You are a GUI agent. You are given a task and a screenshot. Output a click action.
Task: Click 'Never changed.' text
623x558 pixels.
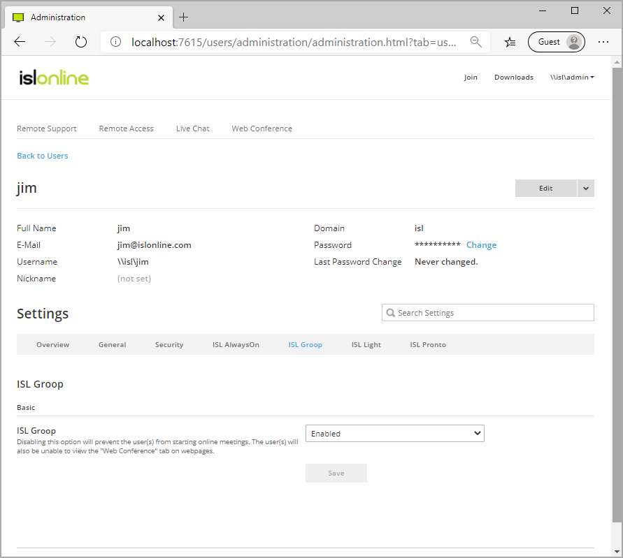(446, 261)
